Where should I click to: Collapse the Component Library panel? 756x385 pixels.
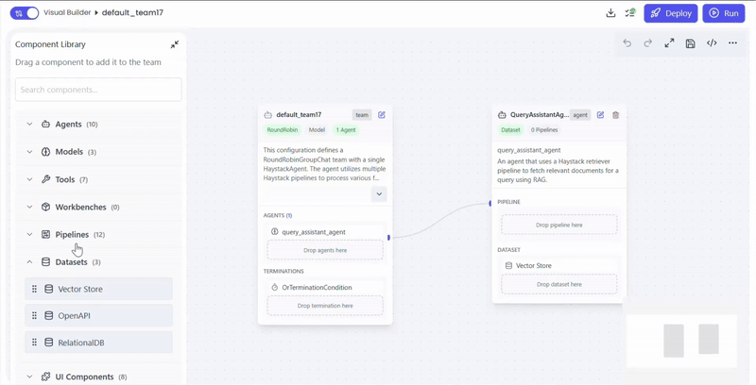pyautogui.click(x=175, y=44)
